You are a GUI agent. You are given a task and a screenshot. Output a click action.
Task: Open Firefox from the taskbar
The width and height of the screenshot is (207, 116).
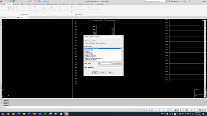(13, 114)
